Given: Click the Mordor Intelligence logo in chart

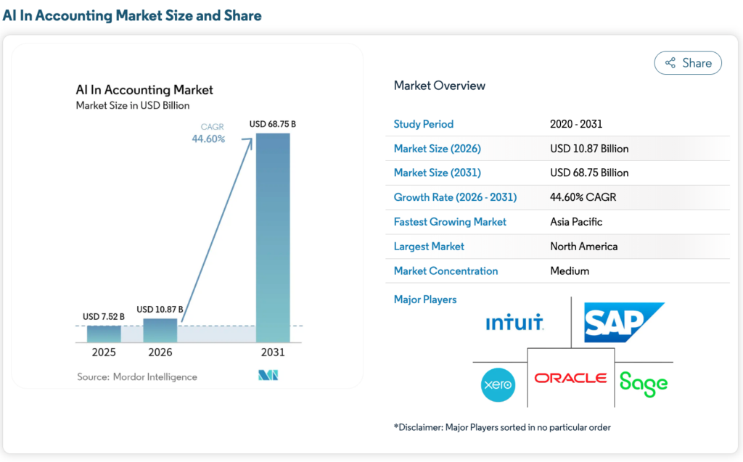Looking at the screenshot, I should coord(268,375).
